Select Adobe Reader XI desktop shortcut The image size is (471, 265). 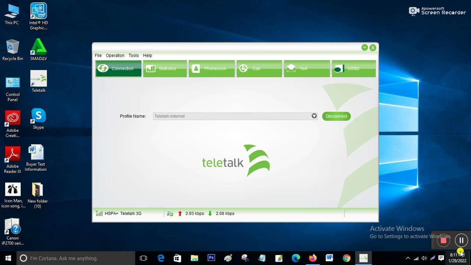[13, 160]
